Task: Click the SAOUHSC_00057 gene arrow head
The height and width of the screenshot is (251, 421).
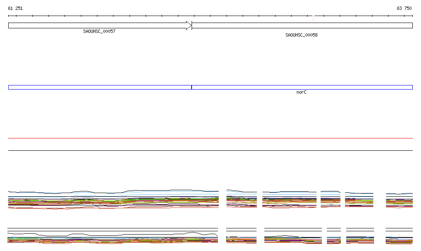Action: pyautogui.click(x=189, y=25)
